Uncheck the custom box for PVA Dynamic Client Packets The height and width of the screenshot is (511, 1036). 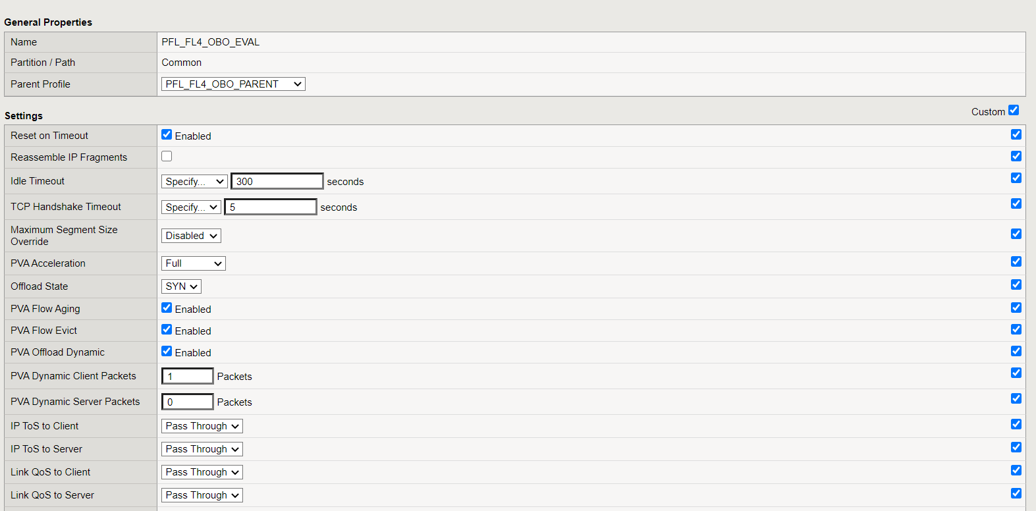[x=1016, y=373]
